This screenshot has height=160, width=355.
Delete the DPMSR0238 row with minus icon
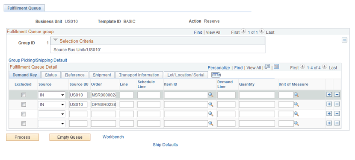(337, 104)
